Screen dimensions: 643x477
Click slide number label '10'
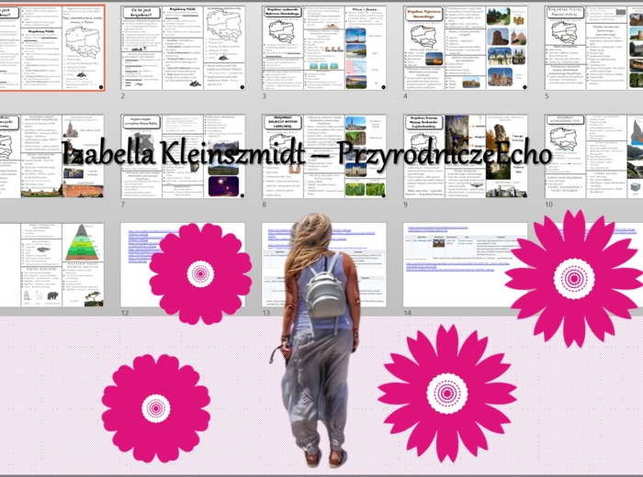pos(548,205)
